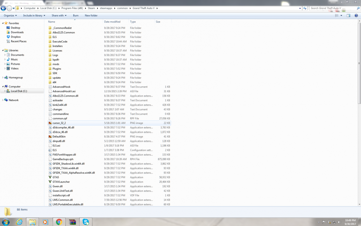Select the mods folder icon
The width and height of the screenshot is (361, 226).
50,64
